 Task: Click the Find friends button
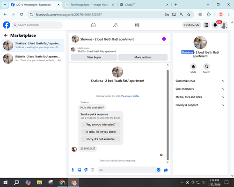192,25
